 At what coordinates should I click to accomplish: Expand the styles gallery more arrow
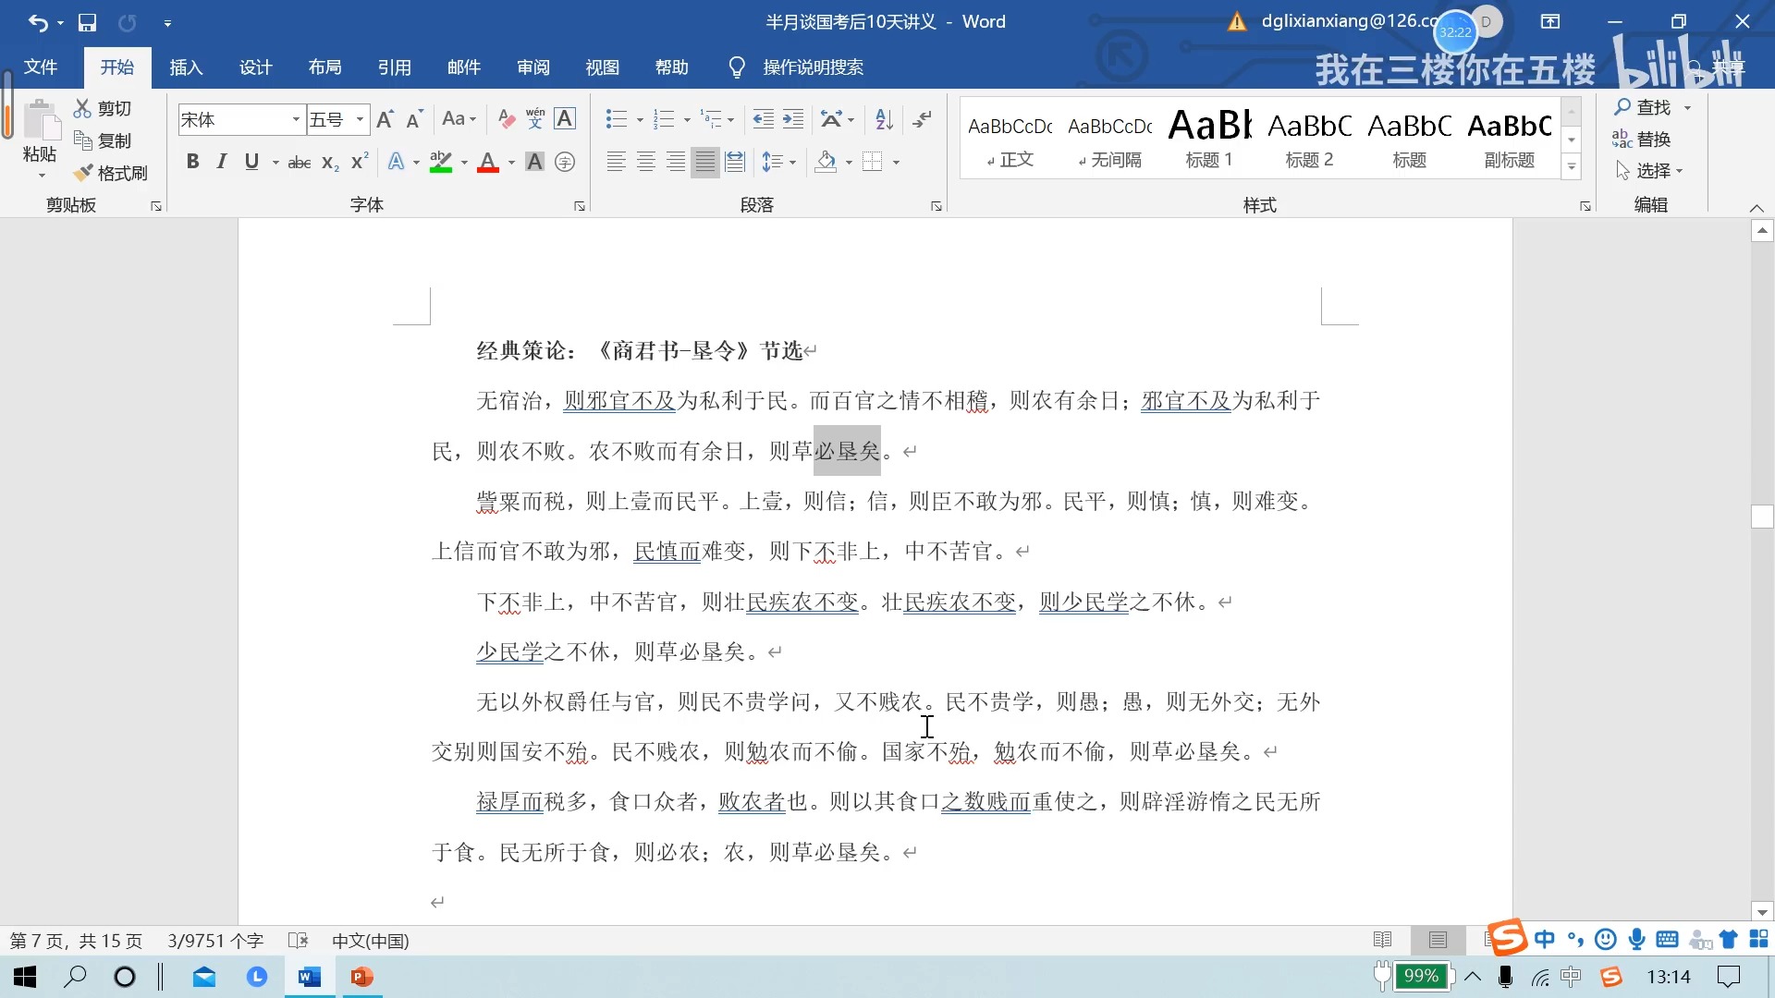tap(1572, 167)
